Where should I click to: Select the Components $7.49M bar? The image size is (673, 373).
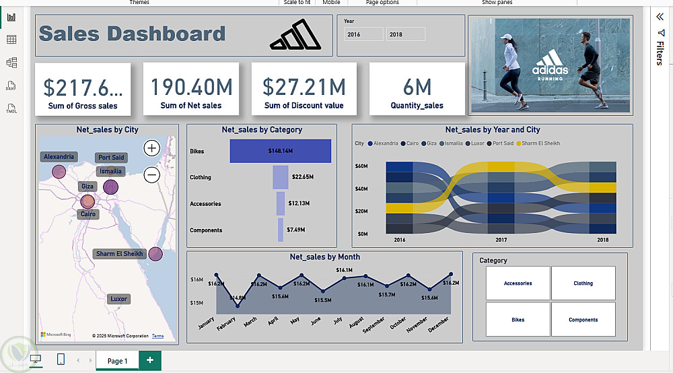pos(280,230)
